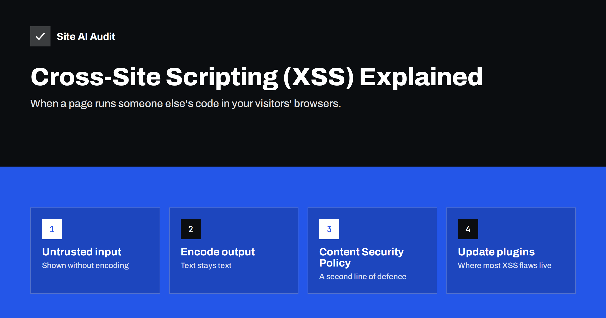The image size is (606, 318).
Task: Click the number 1 badge
Action: (52, 229)
